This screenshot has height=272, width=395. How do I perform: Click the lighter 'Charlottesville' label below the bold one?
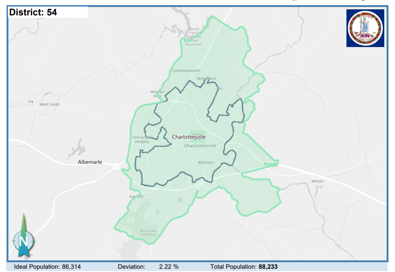(x=200, y=146)
